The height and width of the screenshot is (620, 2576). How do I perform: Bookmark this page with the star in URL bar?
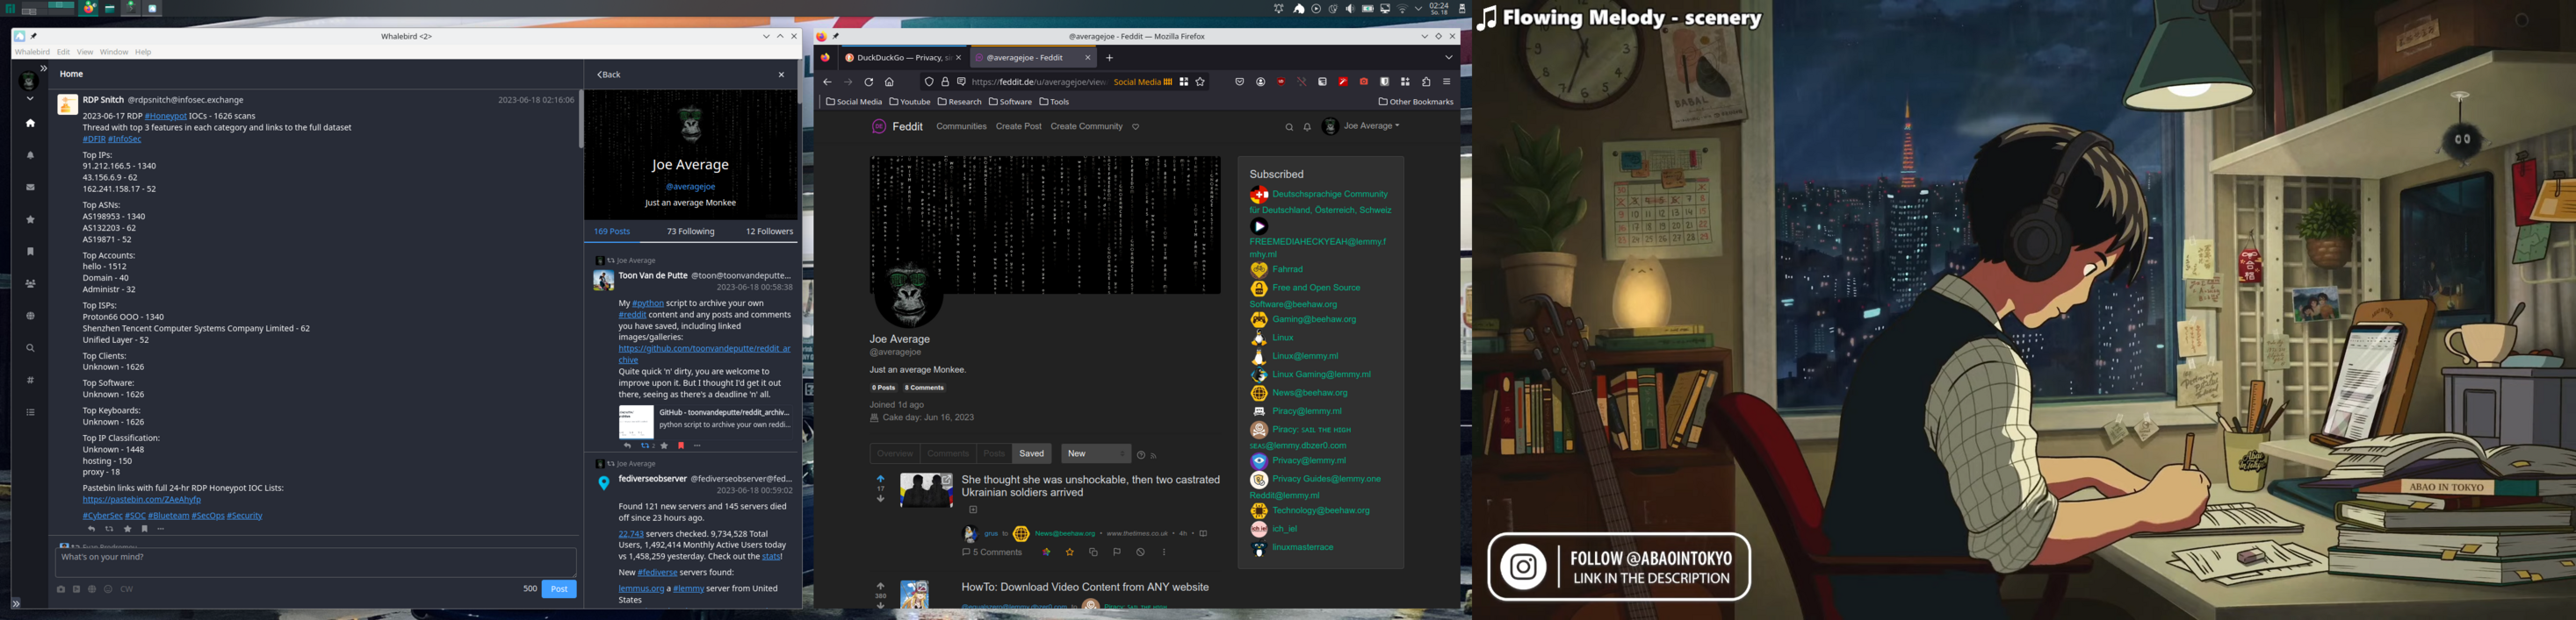tap(1200, 82)
